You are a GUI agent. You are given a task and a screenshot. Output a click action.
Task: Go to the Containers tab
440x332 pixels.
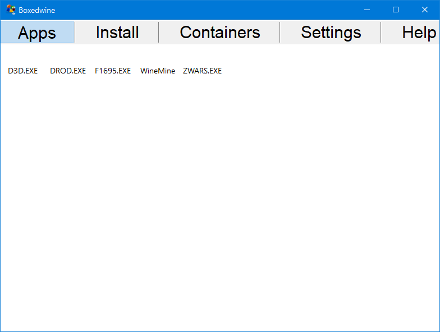(x=220, y=33)
